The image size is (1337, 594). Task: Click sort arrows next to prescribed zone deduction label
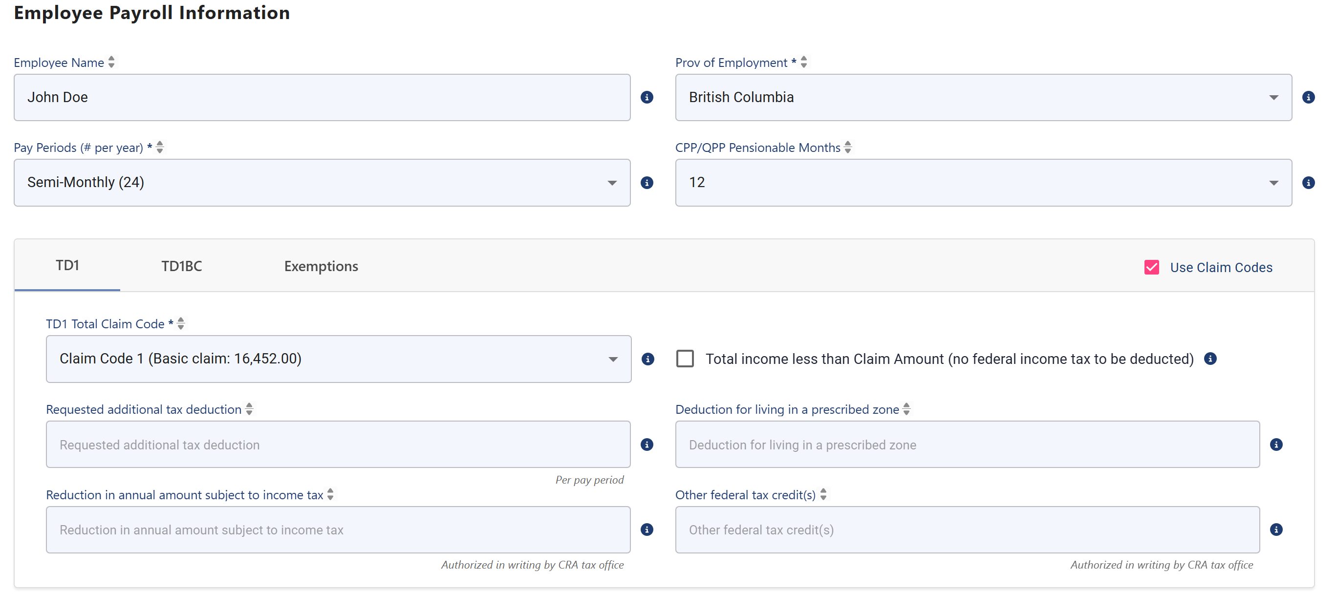tap(906, 409)
